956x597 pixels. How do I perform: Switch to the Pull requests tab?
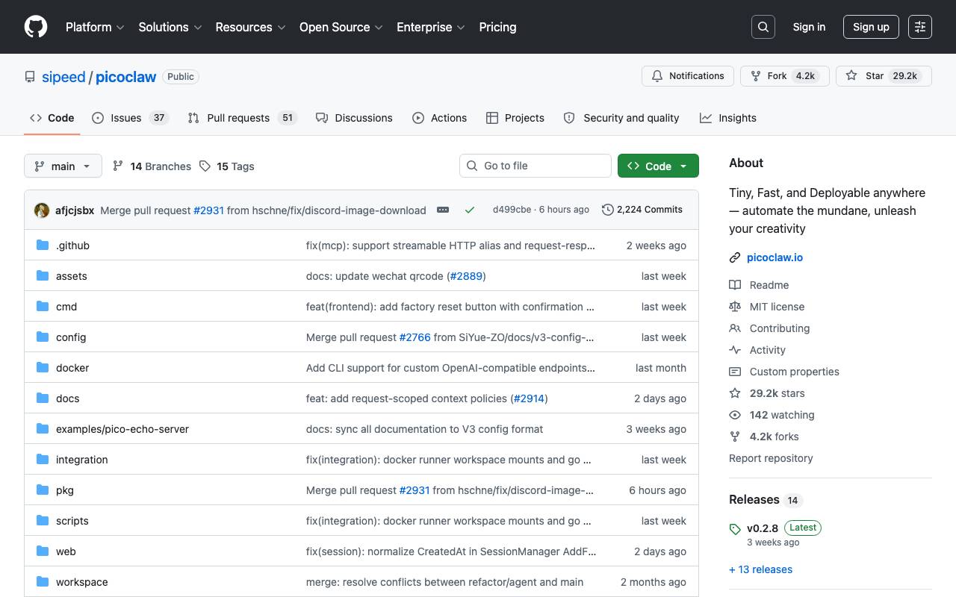(x=242, y=118)
